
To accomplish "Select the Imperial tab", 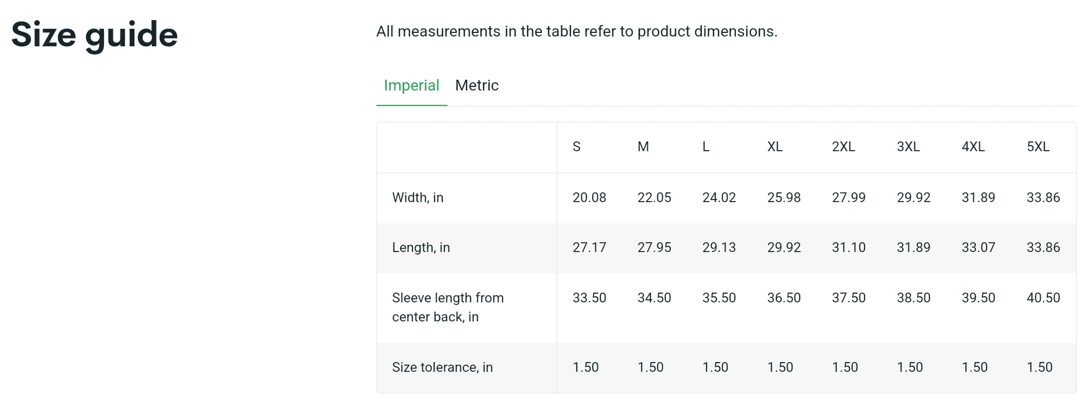I will click(x=412, y=85).
